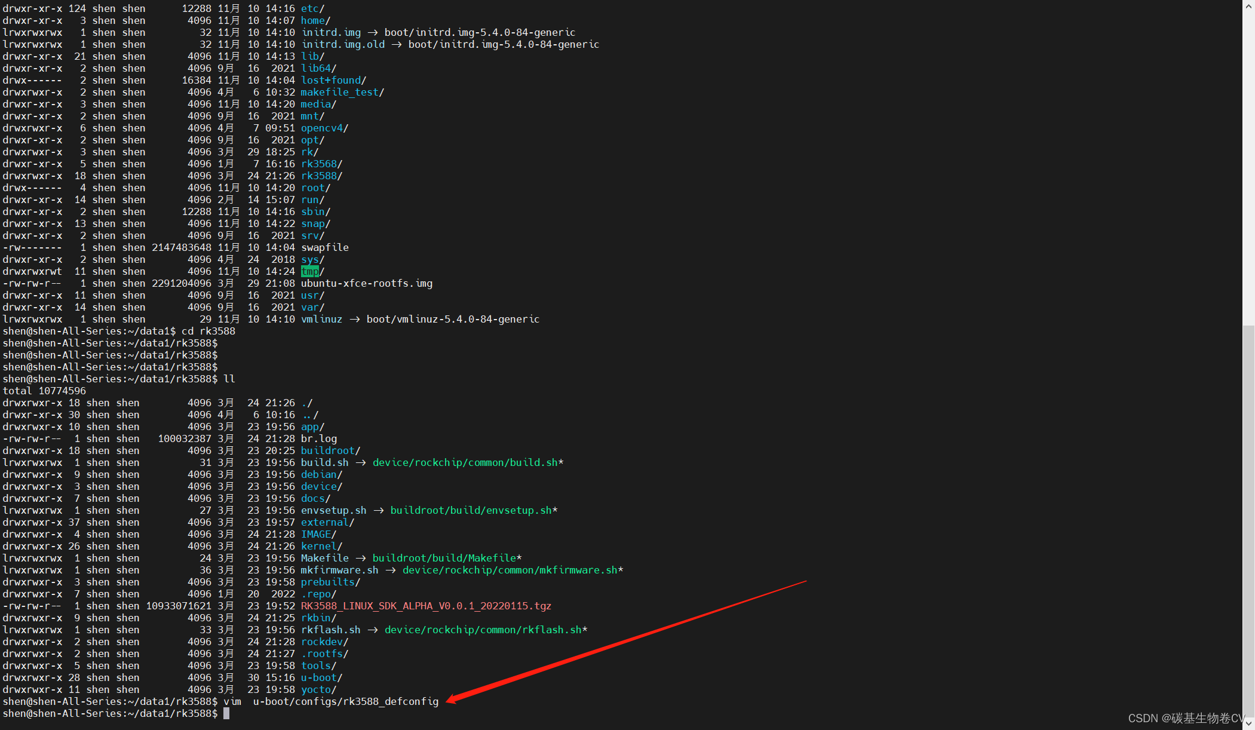The width and height of the screenshot is (1255, 730).
Task: Click the prebuilts/ directory entry
Action: coord(331,582)
